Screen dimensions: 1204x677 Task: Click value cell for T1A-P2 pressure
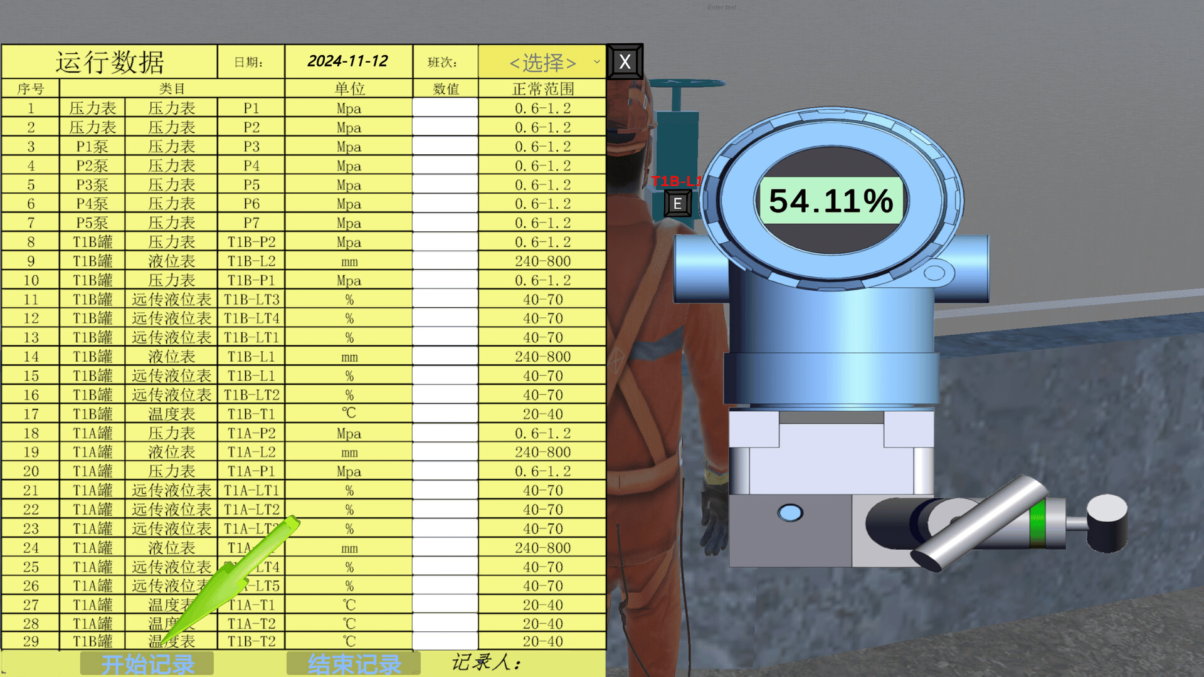pyautogui.click(x=445, y=433)
